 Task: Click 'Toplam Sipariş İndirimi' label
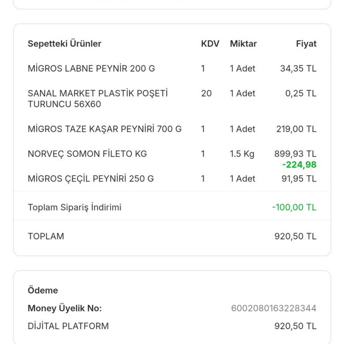pyautogui.click(x=74, y=207)
